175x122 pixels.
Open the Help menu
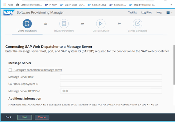(159, 13)
